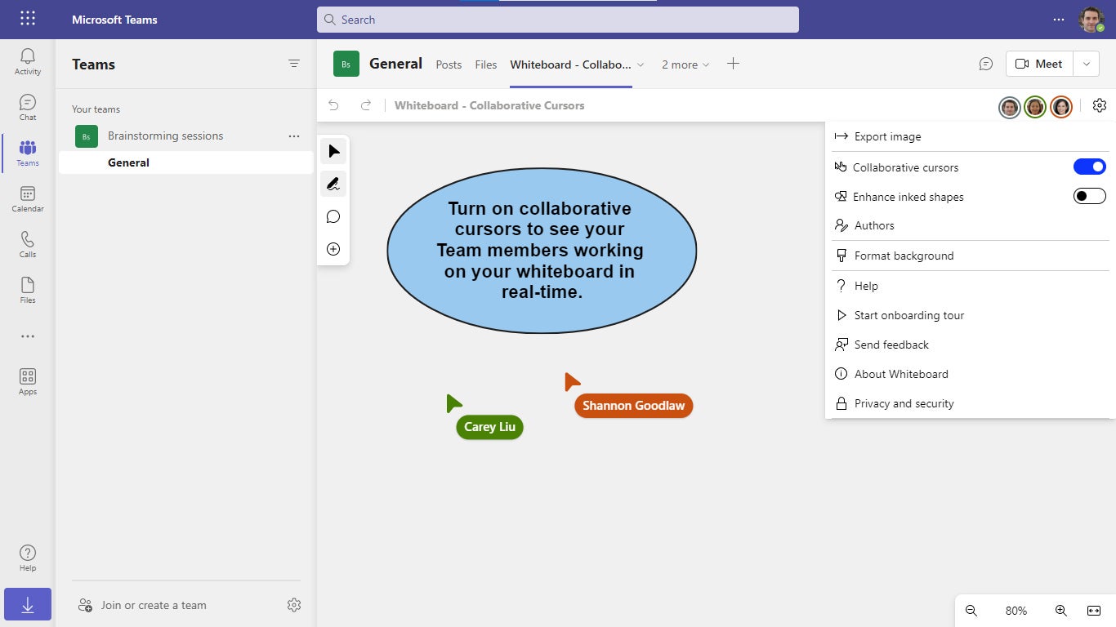Select Export image menu item

[971, 136]
